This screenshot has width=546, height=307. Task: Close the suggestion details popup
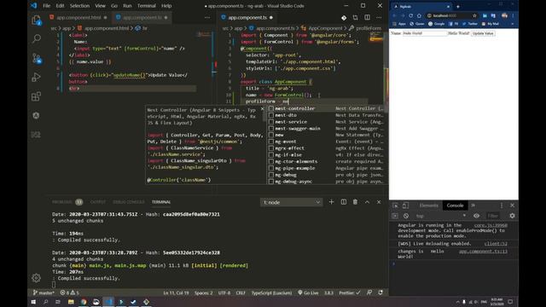[263, 109]
